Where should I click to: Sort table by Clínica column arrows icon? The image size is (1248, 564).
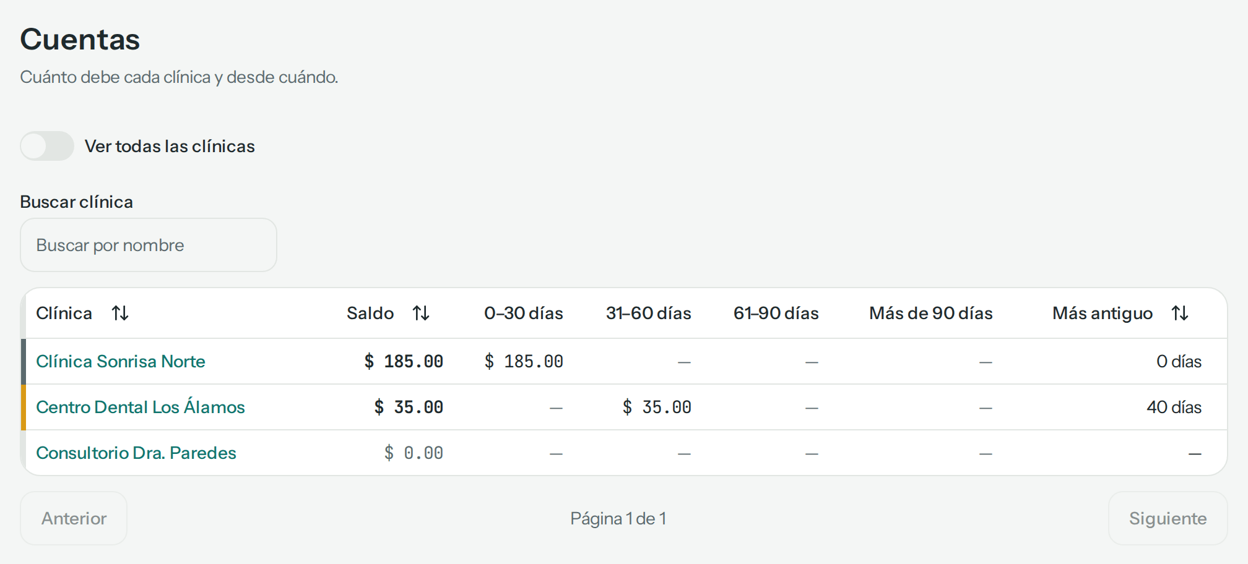120,313
